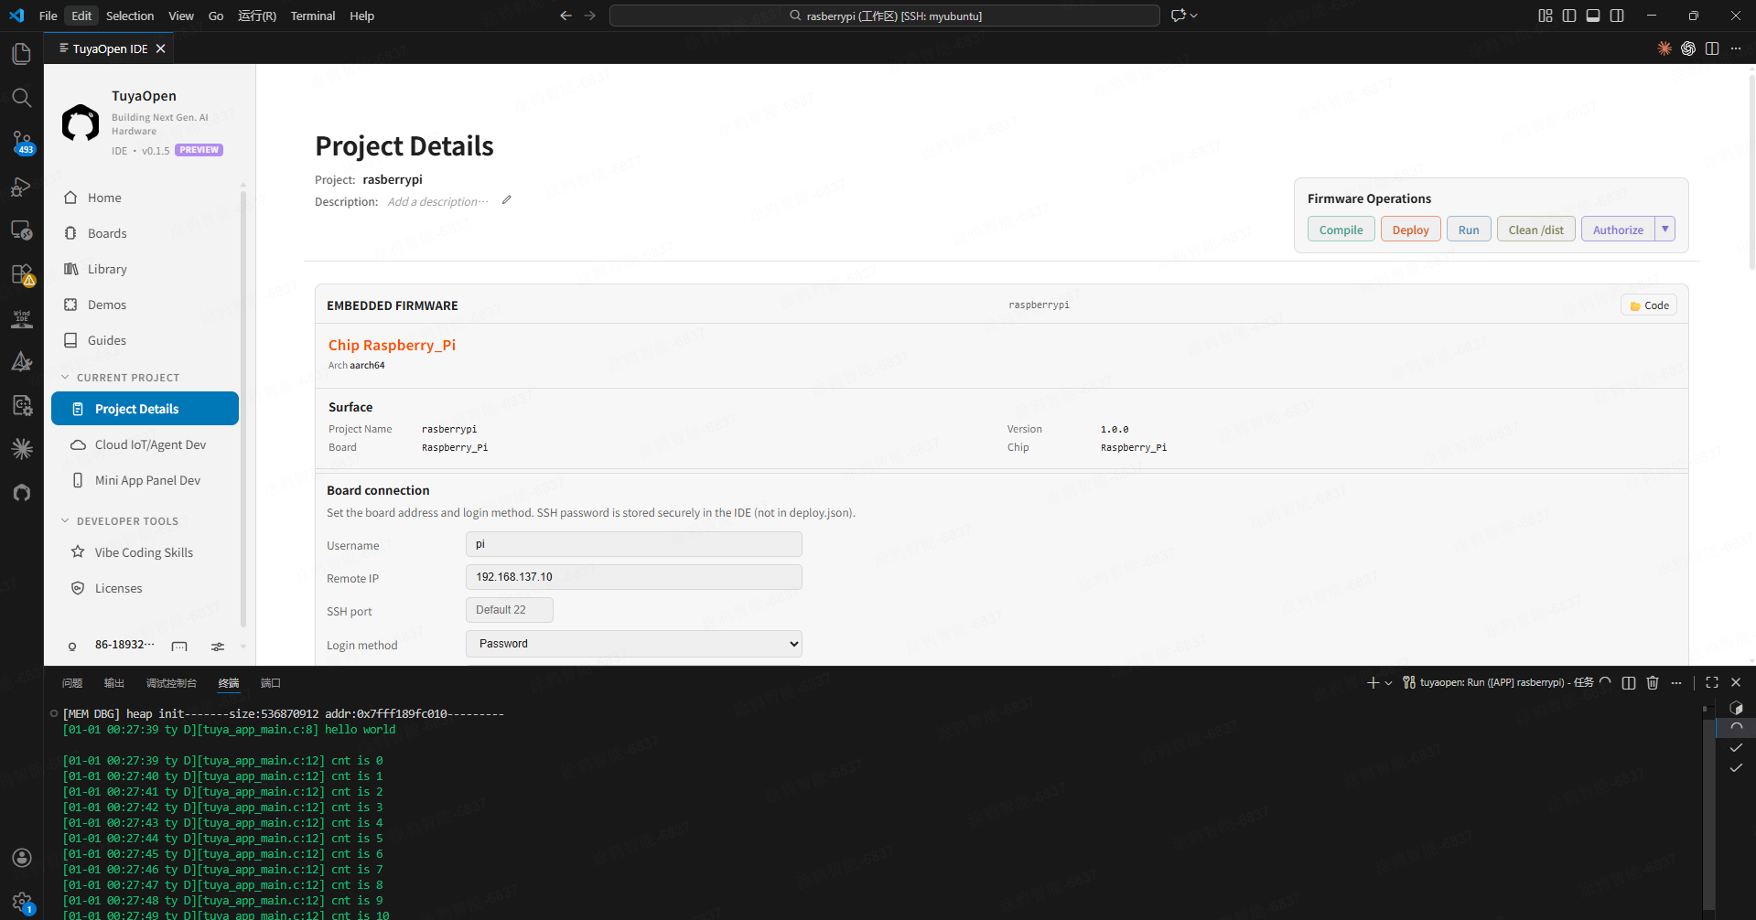The width and height of the screenshot is (1756, 920).
Task: Open the Remote Explorer view
Action: [22, 230]
